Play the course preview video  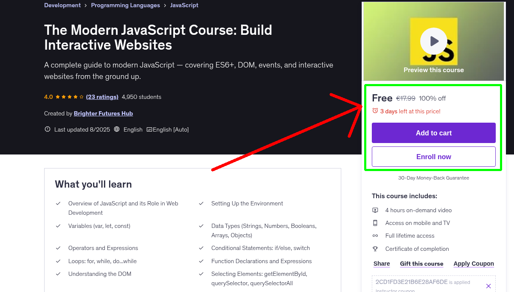tap(433, 41)
